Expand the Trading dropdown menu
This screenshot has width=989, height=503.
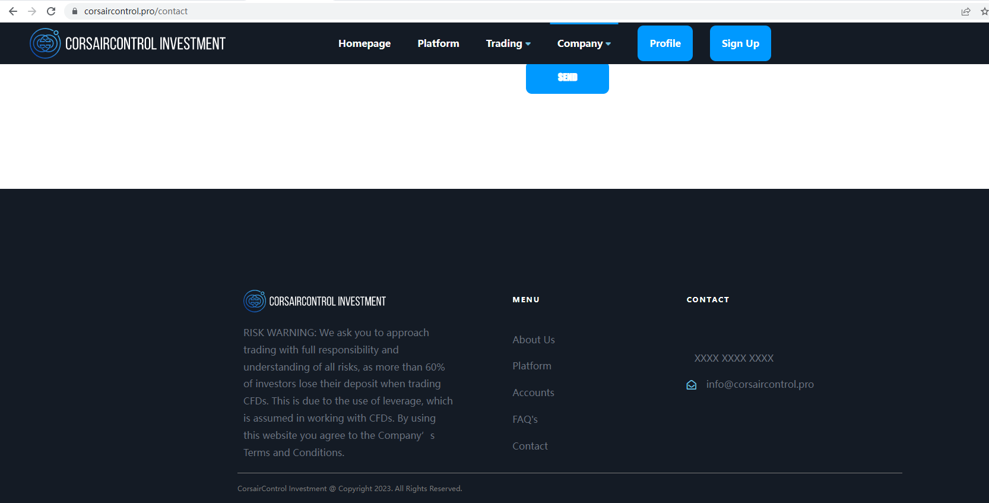pos(508,43)
